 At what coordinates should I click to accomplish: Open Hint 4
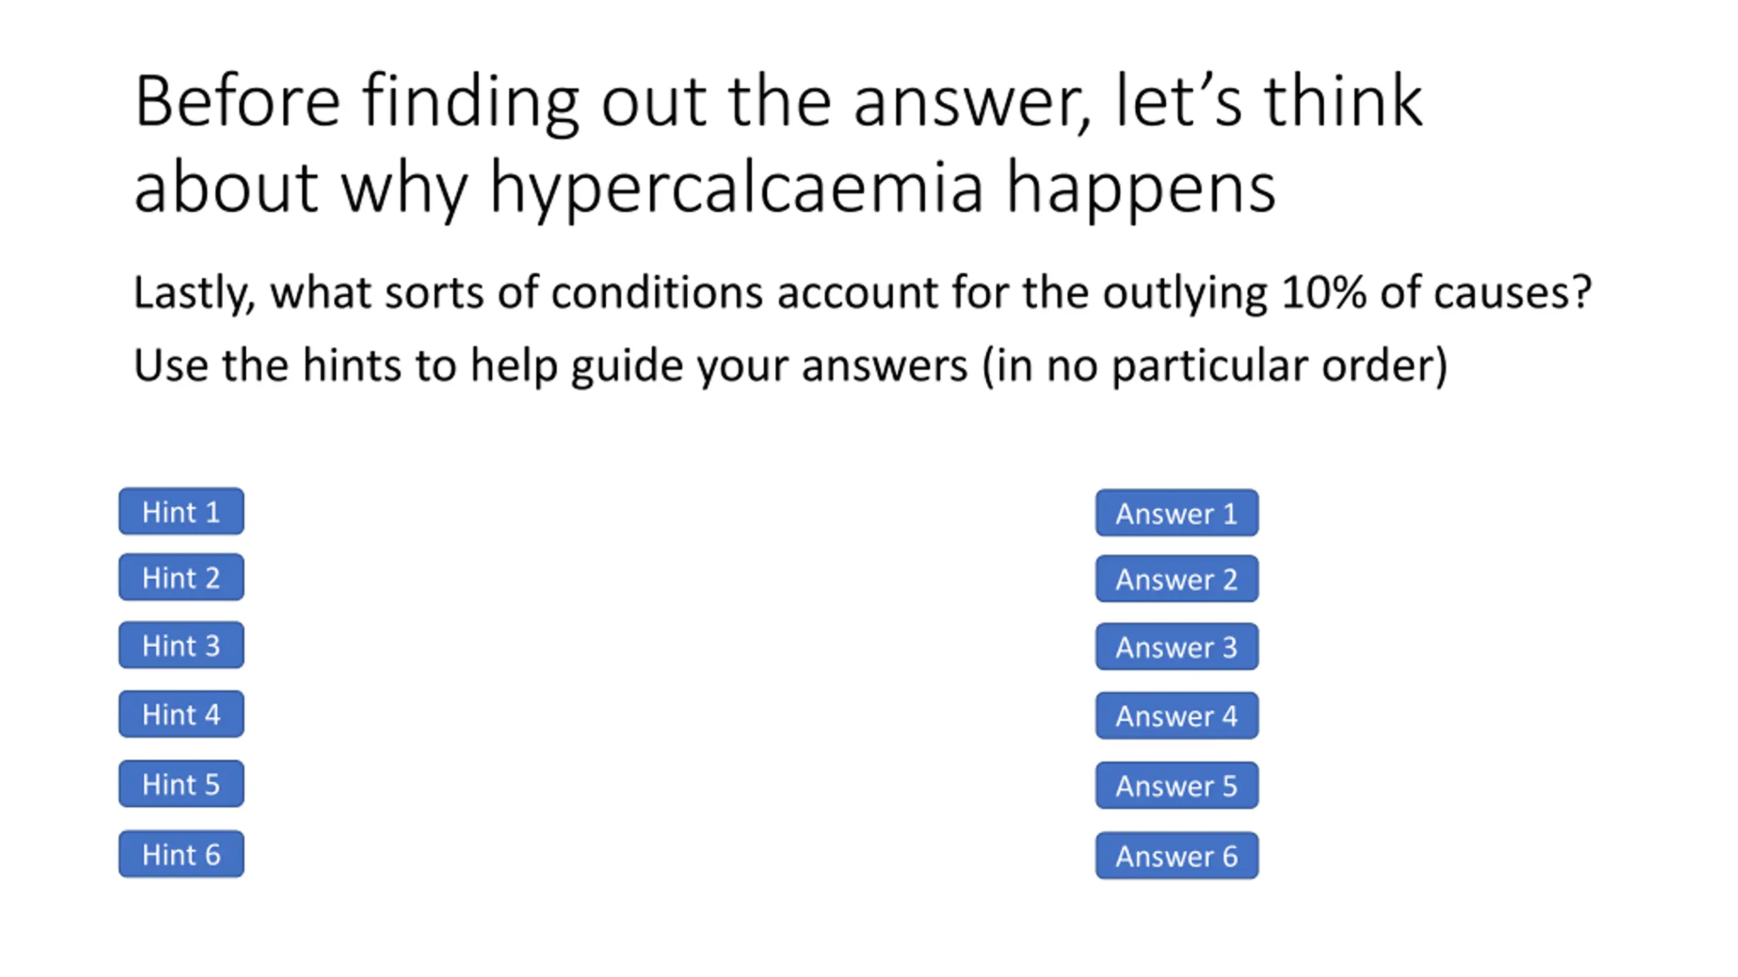(181, 714)
